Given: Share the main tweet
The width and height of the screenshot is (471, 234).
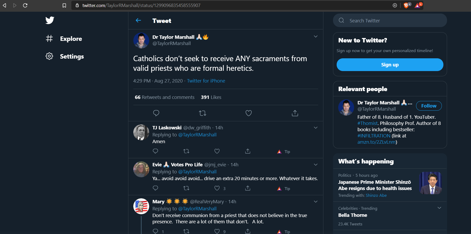Looking at the screenshot, I should pos(295,113).
